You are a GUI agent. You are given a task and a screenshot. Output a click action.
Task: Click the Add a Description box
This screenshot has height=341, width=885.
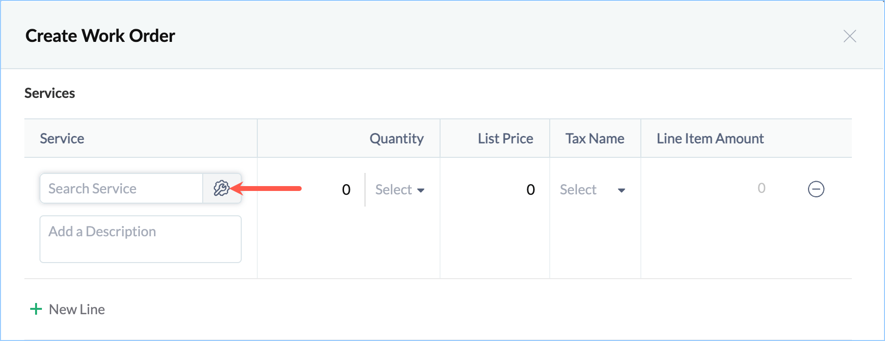coord(140,239)
